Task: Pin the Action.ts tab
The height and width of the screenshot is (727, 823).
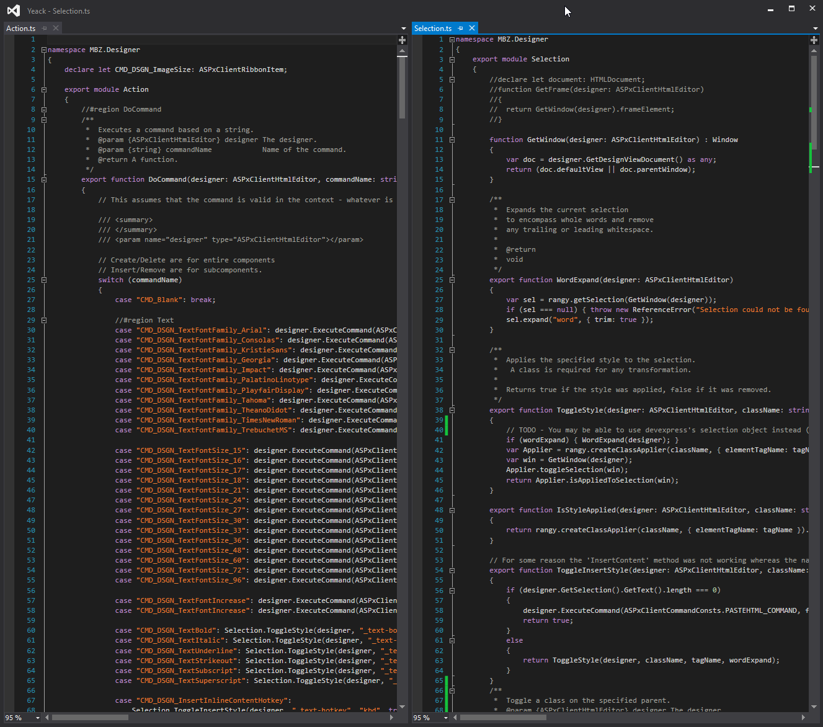Action: [45, 28]
